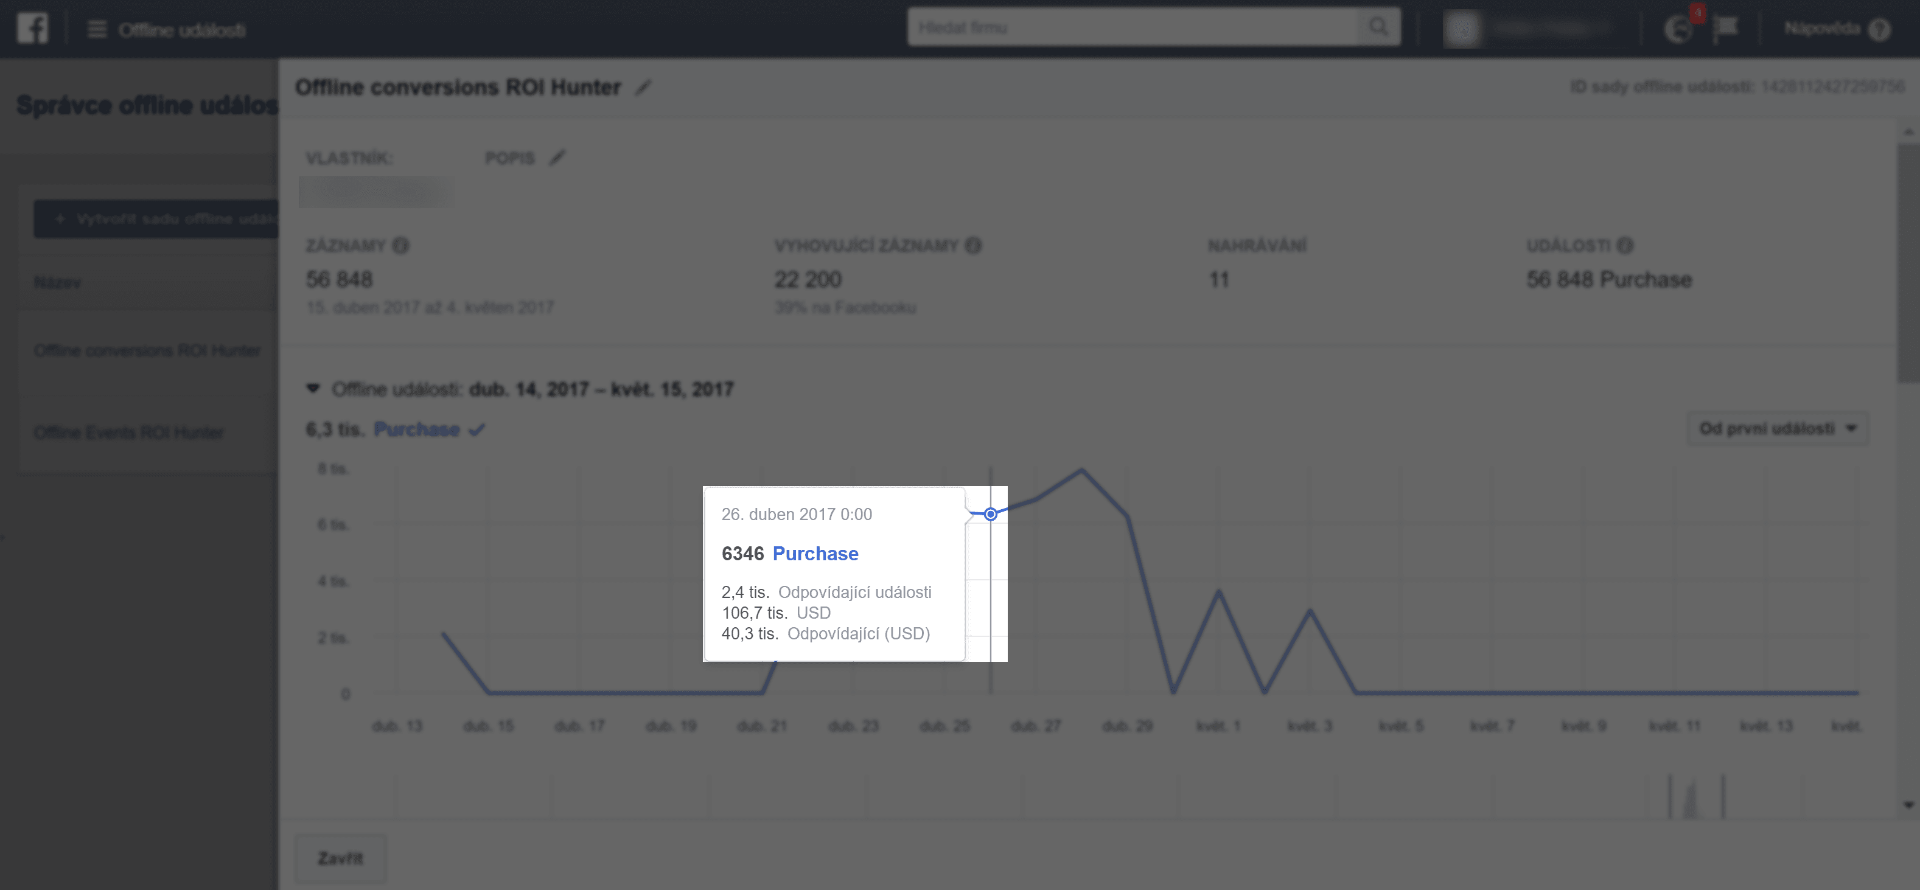
Task: Click the flag icon in top bar
Action: 1725,29
